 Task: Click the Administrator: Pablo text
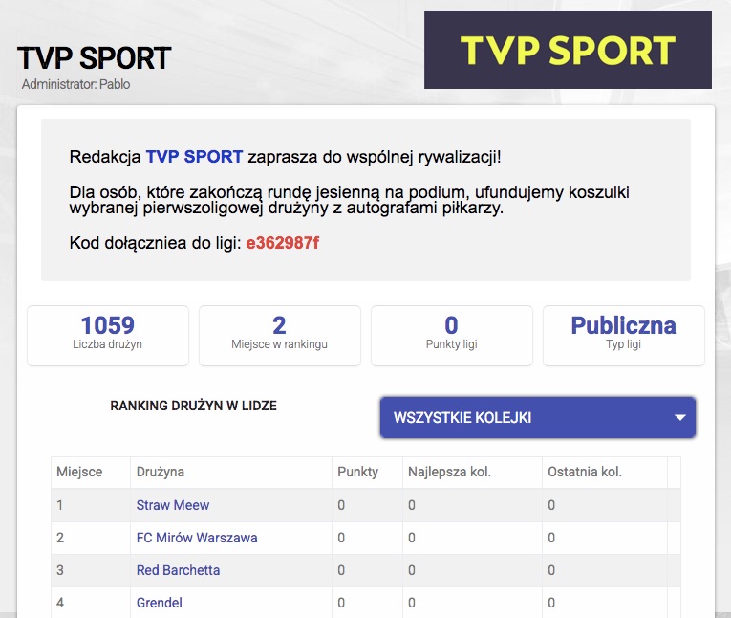pos(76,84)
